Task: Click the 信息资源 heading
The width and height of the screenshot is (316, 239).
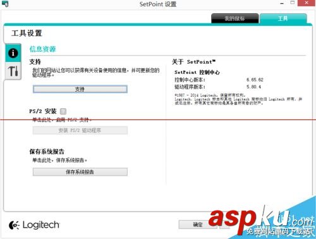Action: click(42, 49)
